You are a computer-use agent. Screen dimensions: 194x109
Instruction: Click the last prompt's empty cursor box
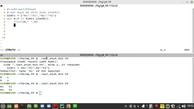(x=40, y=93)
